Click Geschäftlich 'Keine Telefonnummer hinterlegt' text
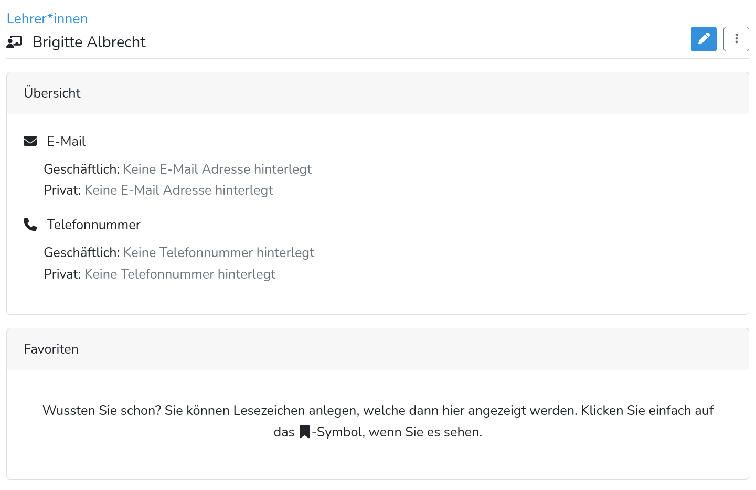The image size is (756, 490). click(219, 252)
